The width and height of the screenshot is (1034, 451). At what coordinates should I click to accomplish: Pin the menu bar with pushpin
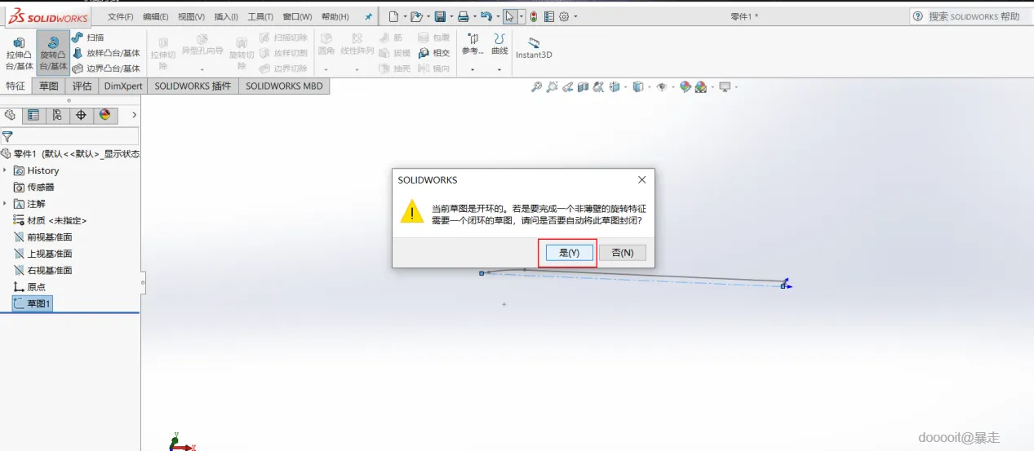point(368,16)
